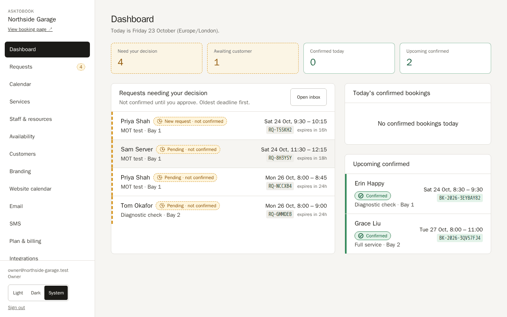
Task: Open the Awaiting customer stat card
Action: [253, 58]
